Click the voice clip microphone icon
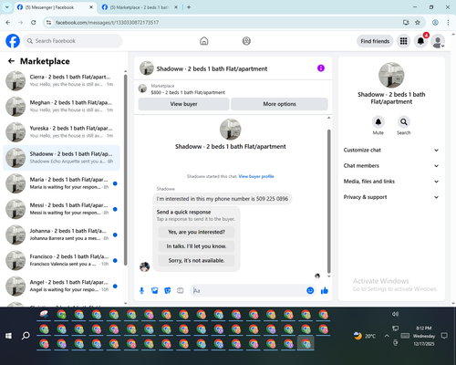 [141, 291]
